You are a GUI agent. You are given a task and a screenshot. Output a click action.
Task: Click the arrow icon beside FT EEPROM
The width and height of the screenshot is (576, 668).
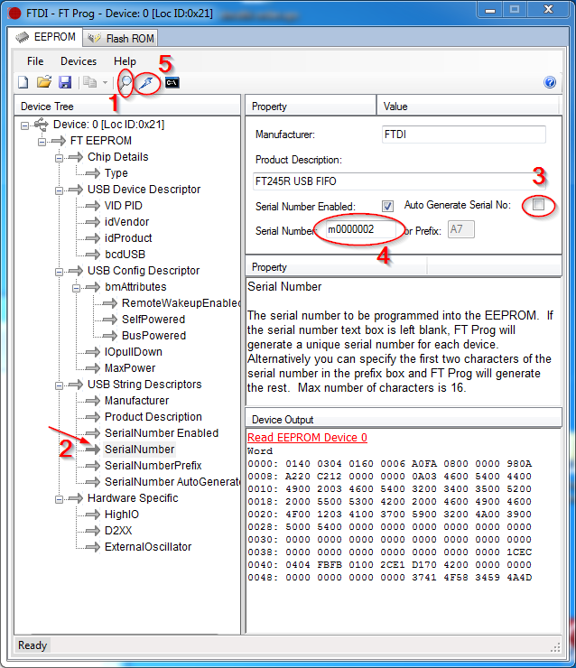pyautogui.click(x=59, y=141)
